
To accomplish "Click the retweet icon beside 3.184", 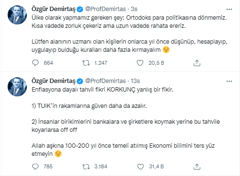I will tap(86, 166).
